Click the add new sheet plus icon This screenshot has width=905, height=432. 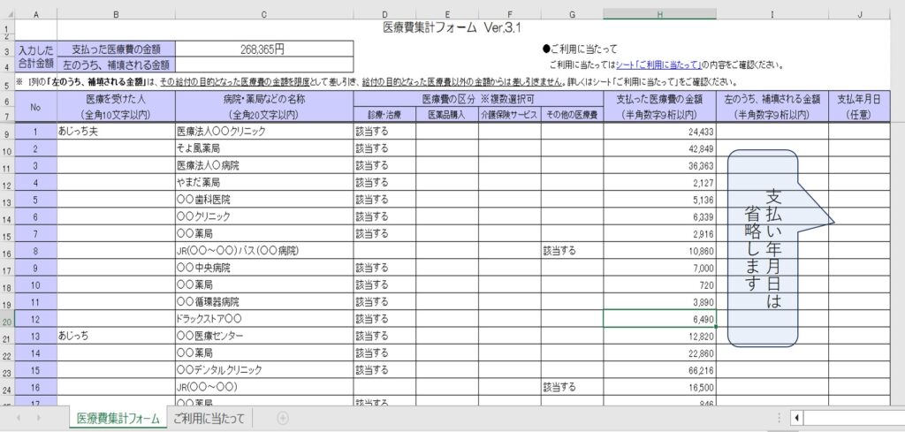coord(283,418)
